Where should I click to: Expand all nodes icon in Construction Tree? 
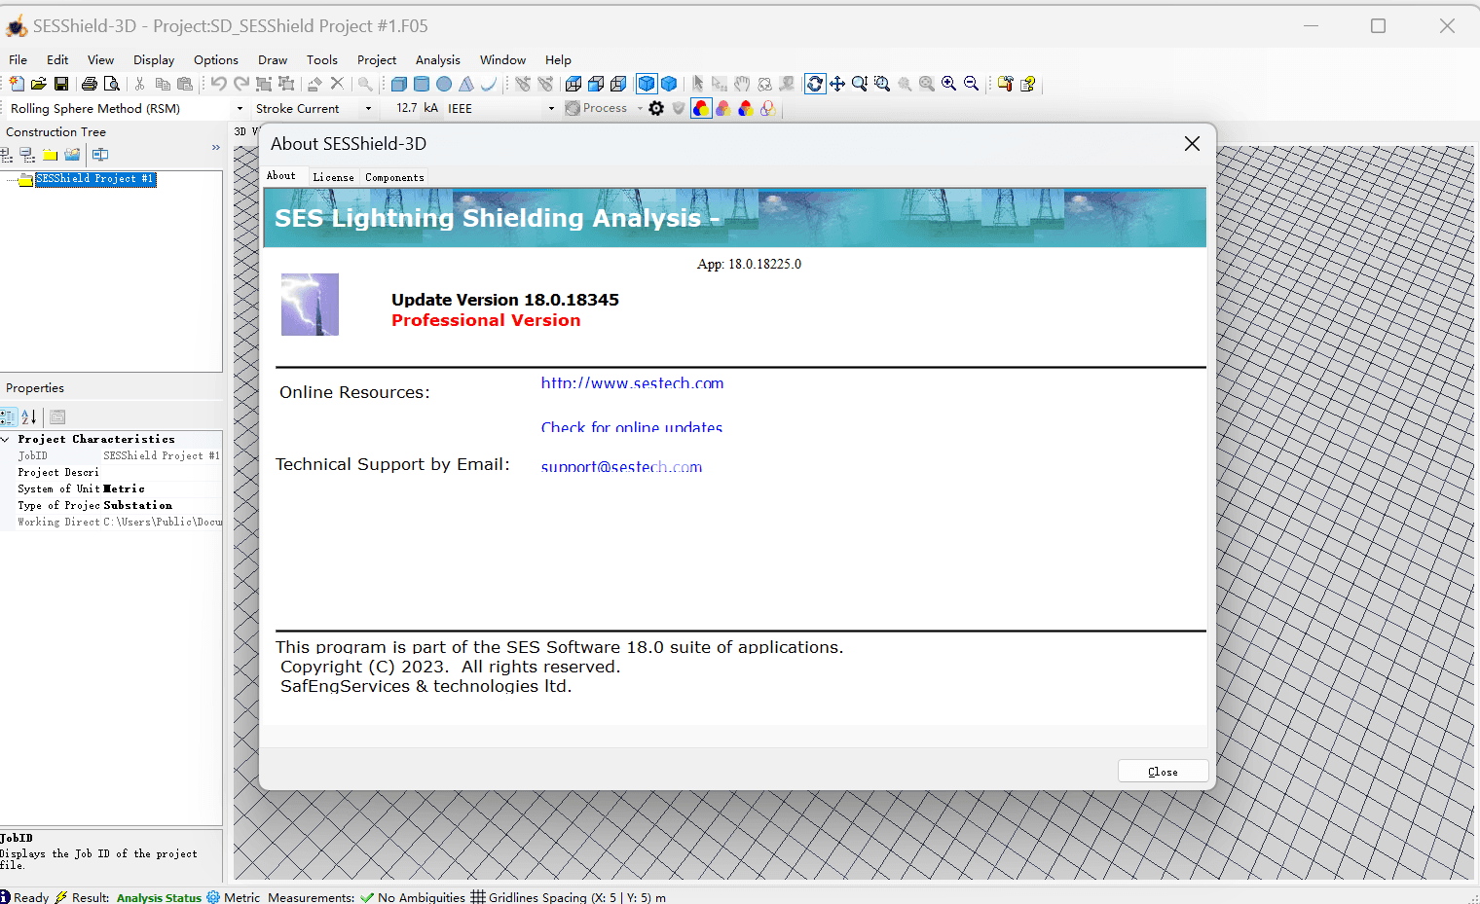[x=7, y=155]
